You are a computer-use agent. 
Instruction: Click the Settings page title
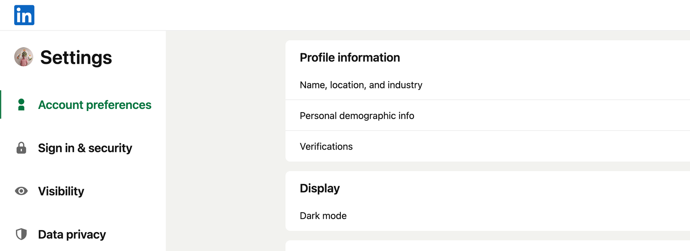pyautogui.click(x=76, y=57)
